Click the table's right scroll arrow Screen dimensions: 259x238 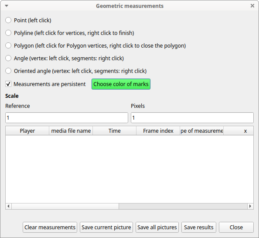(250, 206)
